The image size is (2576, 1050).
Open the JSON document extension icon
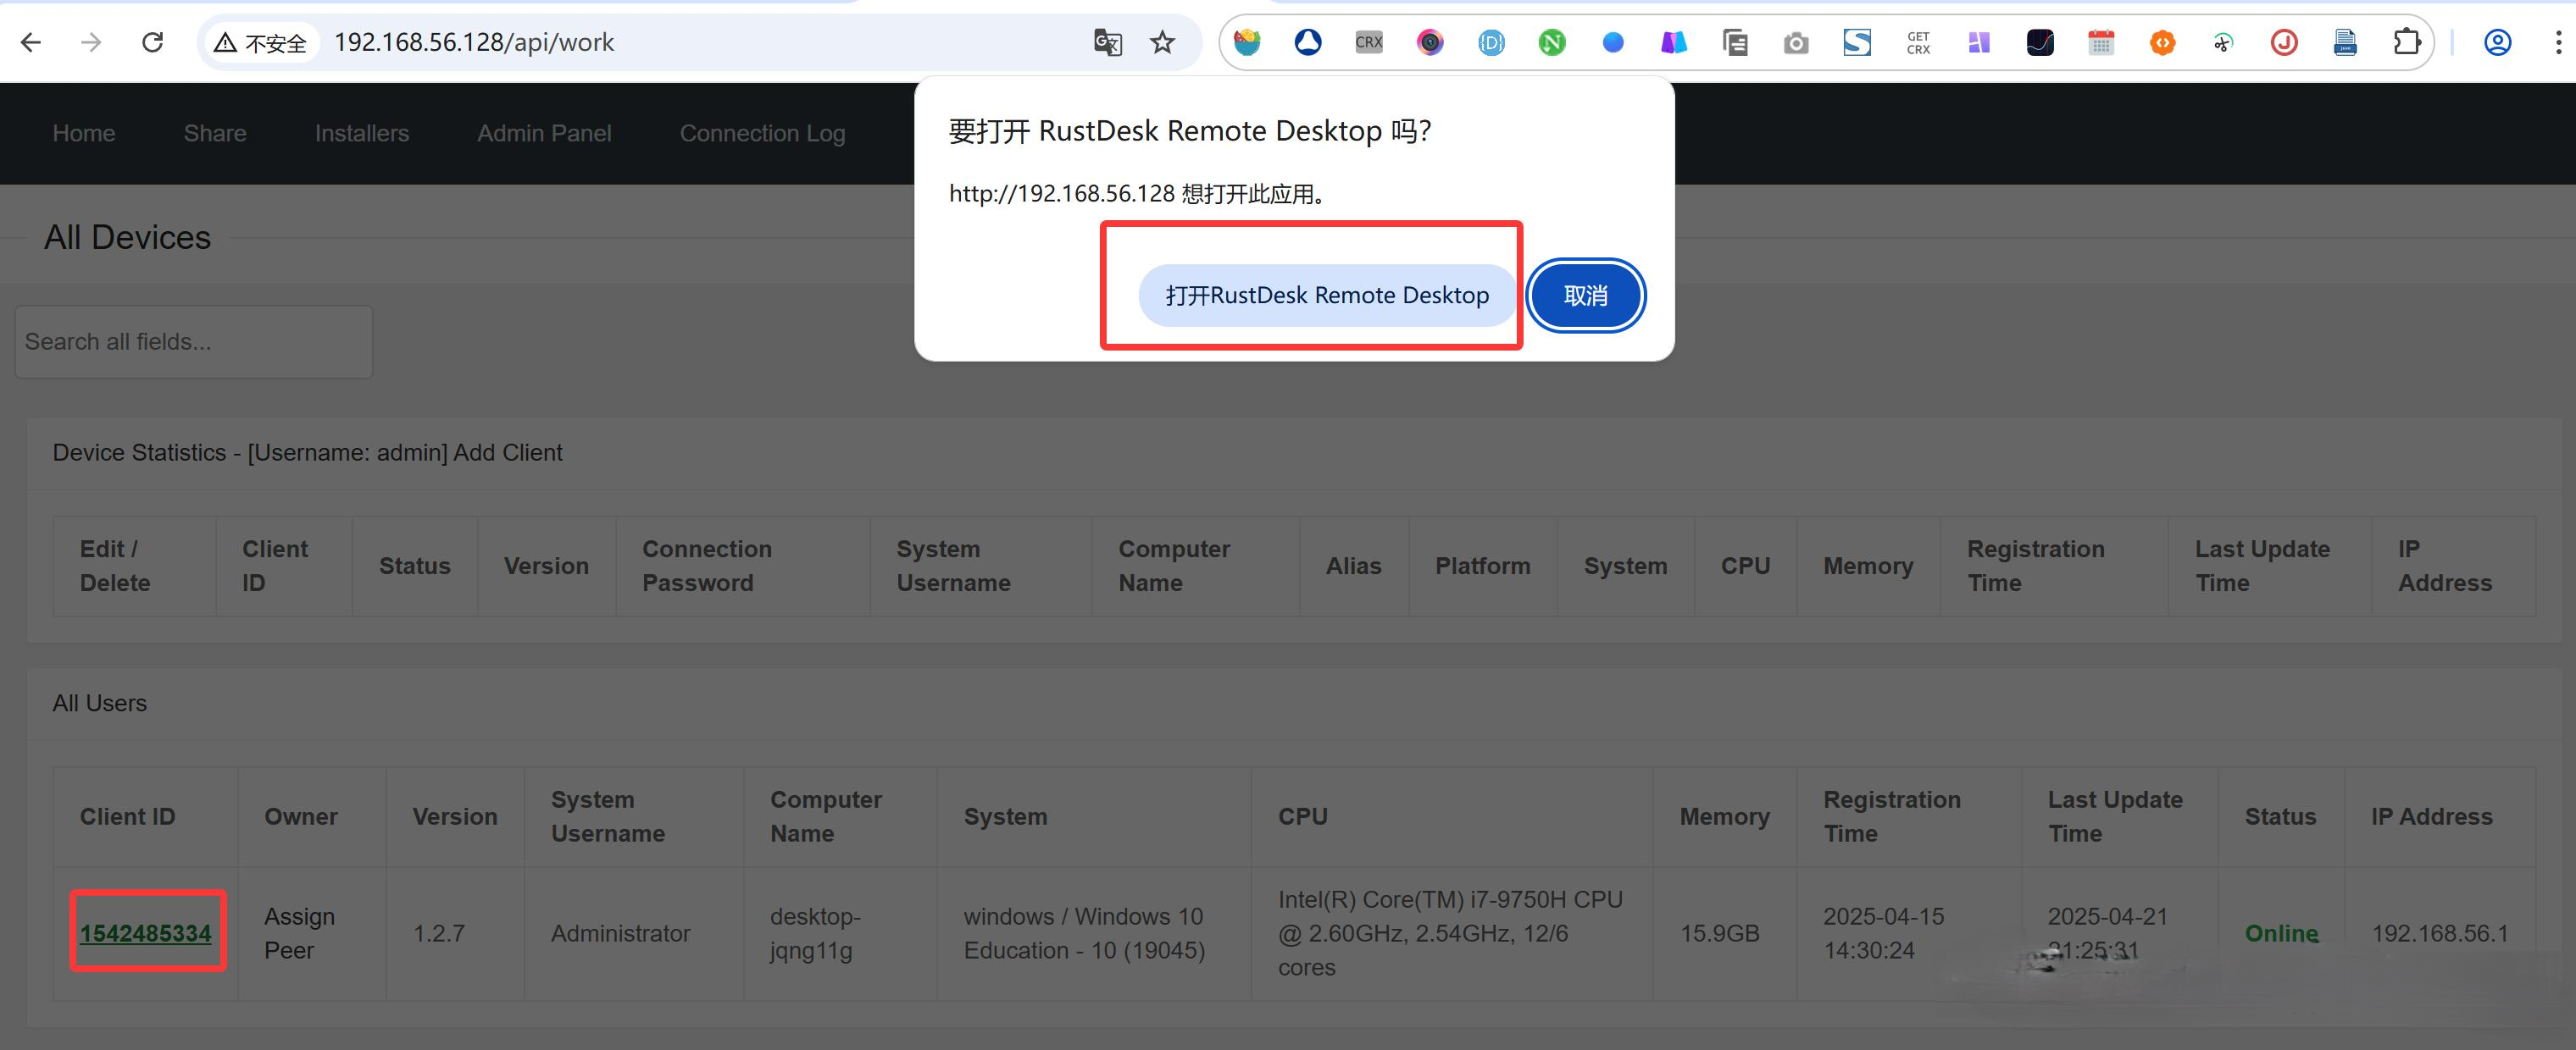[x=2345, y=42]
